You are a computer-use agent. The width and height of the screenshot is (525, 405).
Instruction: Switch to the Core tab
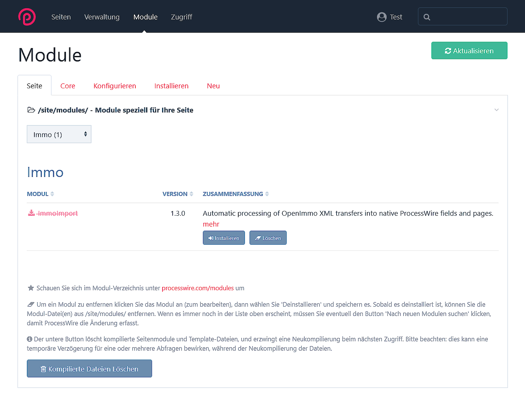coord(67,85)
